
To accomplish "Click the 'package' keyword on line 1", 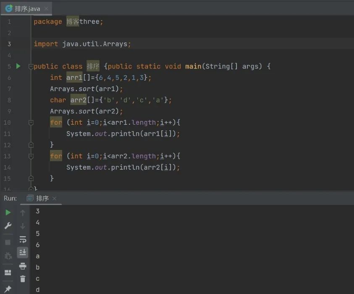I will [x=48, y=22].
